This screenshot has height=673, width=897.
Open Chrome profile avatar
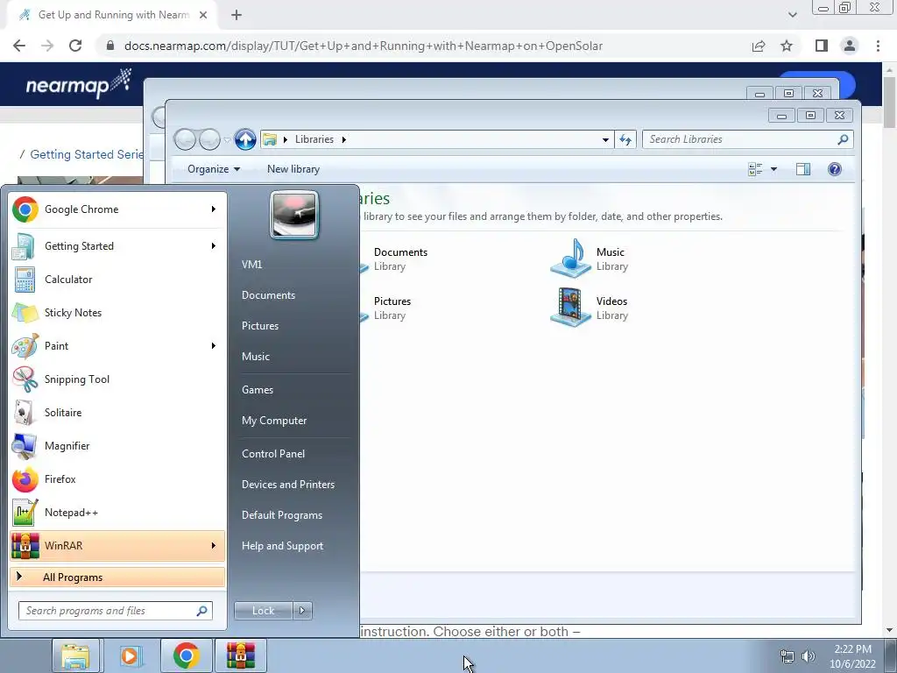[x=850, y=46]
